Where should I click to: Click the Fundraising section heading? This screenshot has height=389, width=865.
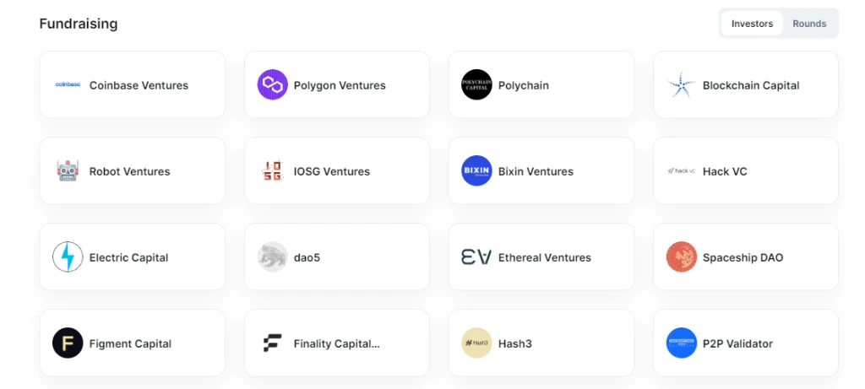[79, 24]
